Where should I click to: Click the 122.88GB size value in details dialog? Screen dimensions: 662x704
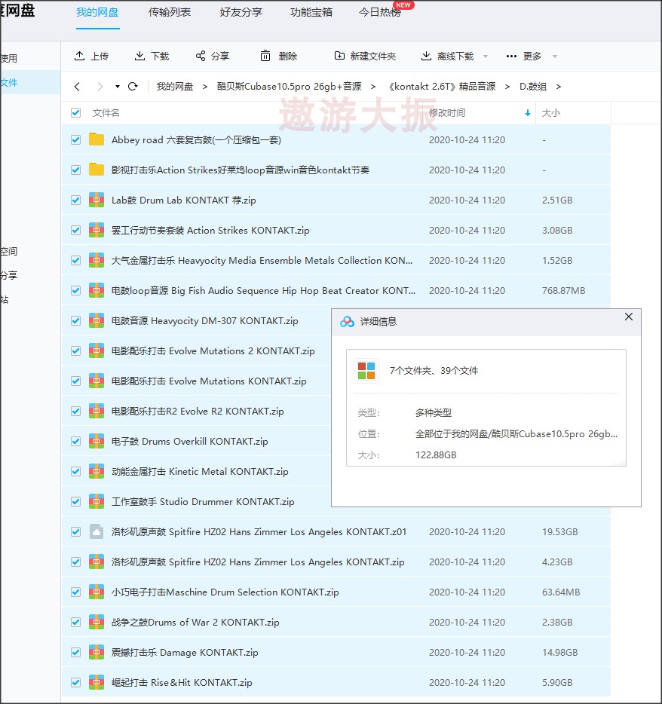[x=436, y=455]
